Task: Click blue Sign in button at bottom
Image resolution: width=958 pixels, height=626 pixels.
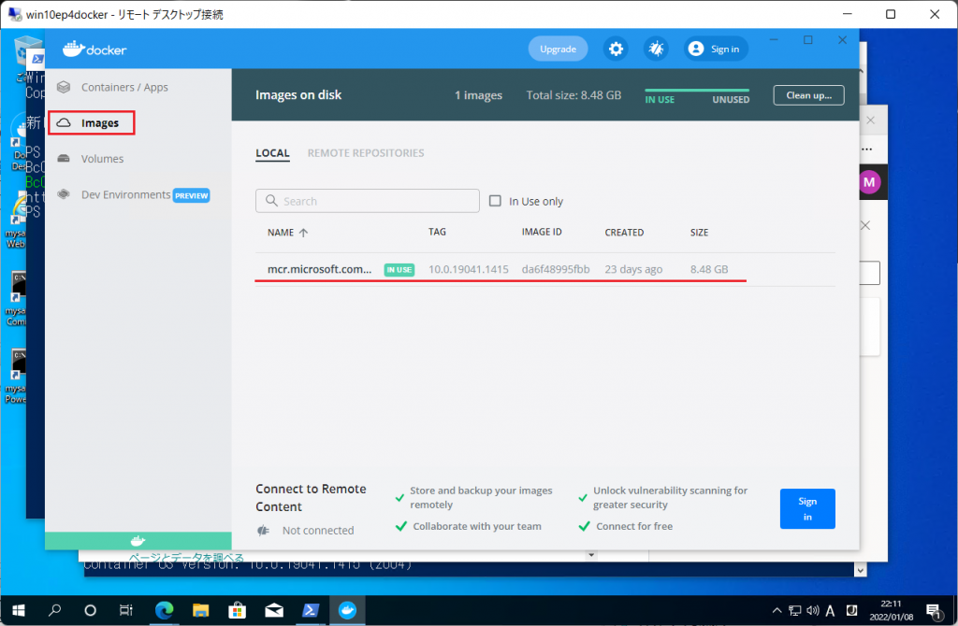Action: coord(807,509)
